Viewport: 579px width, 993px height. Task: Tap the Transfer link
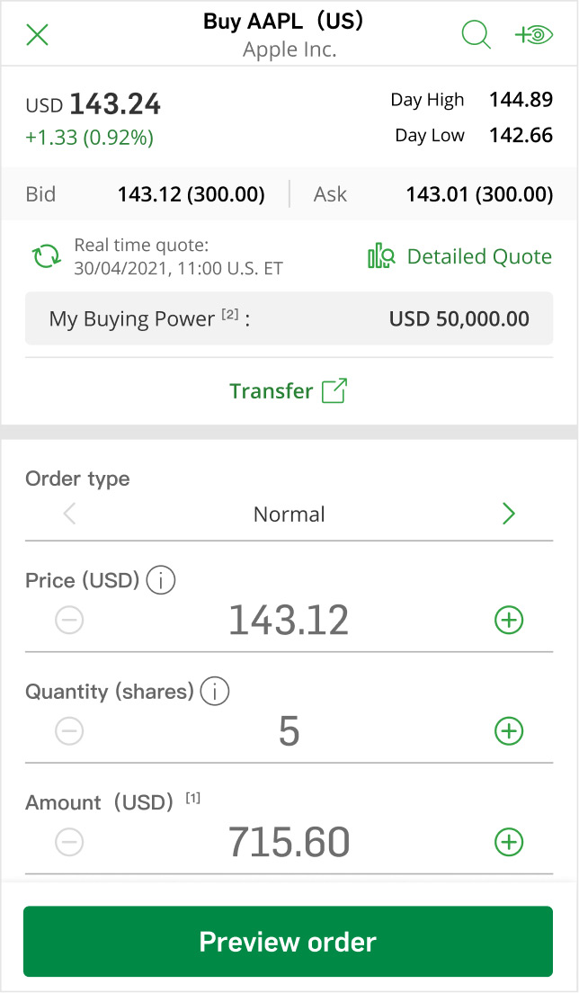pos(272,391)
